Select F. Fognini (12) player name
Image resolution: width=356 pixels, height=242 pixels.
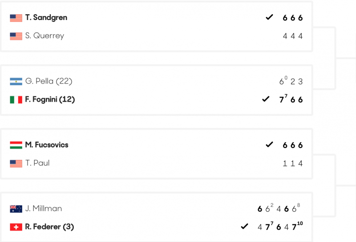click(x=50, y=99)
